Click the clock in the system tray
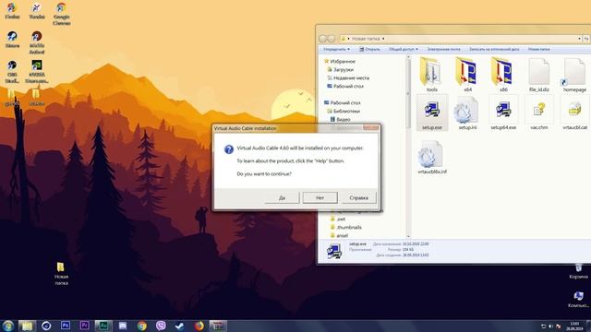This screenshot has height=332, width=591. [x=574, y=326]
